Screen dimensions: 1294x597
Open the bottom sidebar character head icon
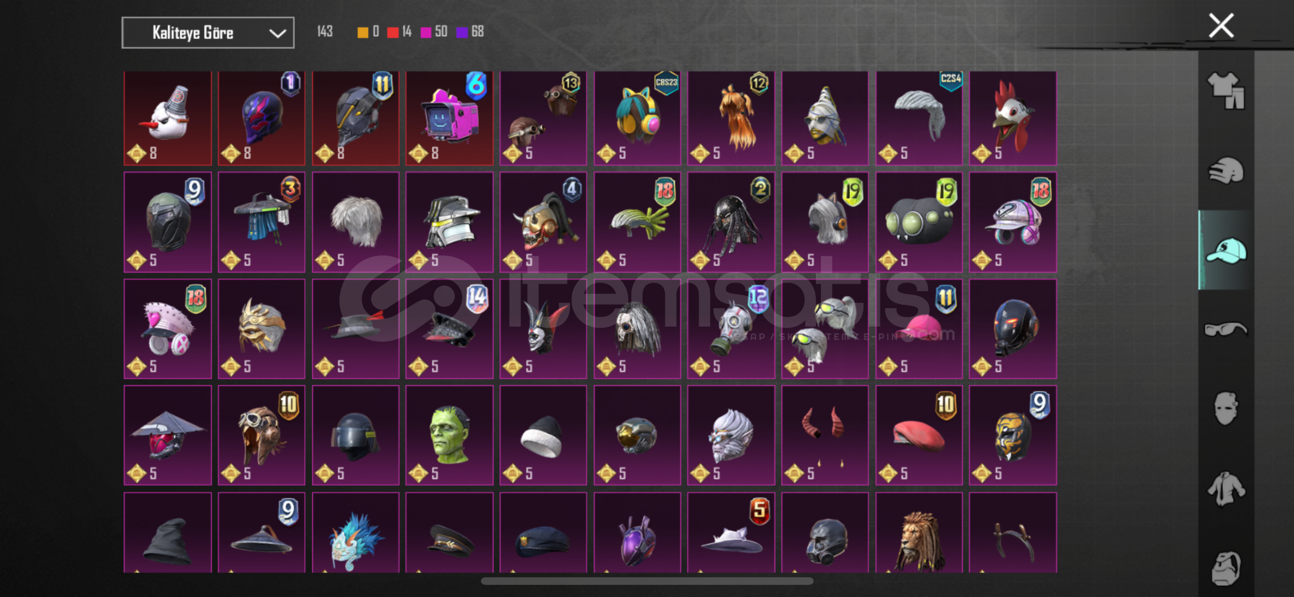click(1225, 568)
